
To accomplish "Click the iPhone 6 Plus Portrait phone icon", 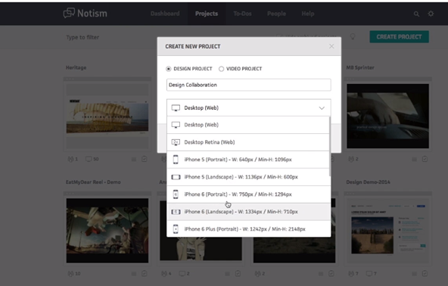I will coord(176,228).
